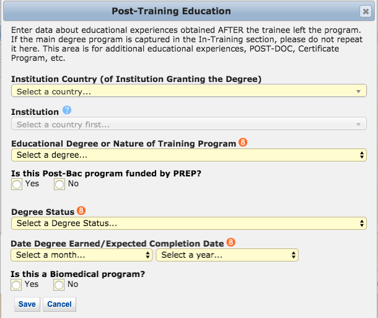
Task: Select Yes for PREP-funded Post-Bac program
Action: (x=17, y=184)
